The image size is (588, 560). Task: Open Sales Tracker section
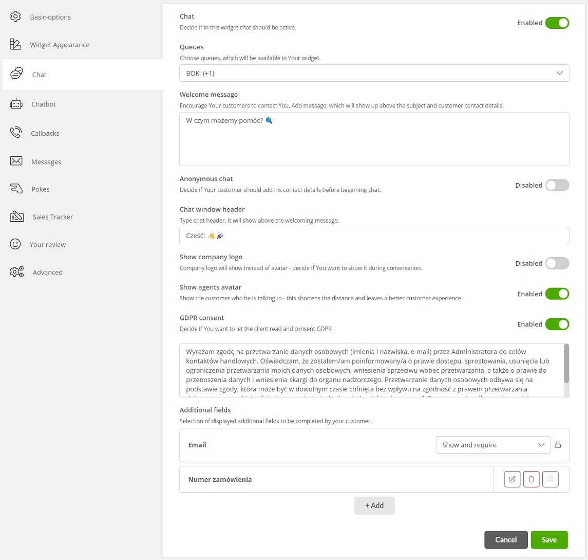52,216
